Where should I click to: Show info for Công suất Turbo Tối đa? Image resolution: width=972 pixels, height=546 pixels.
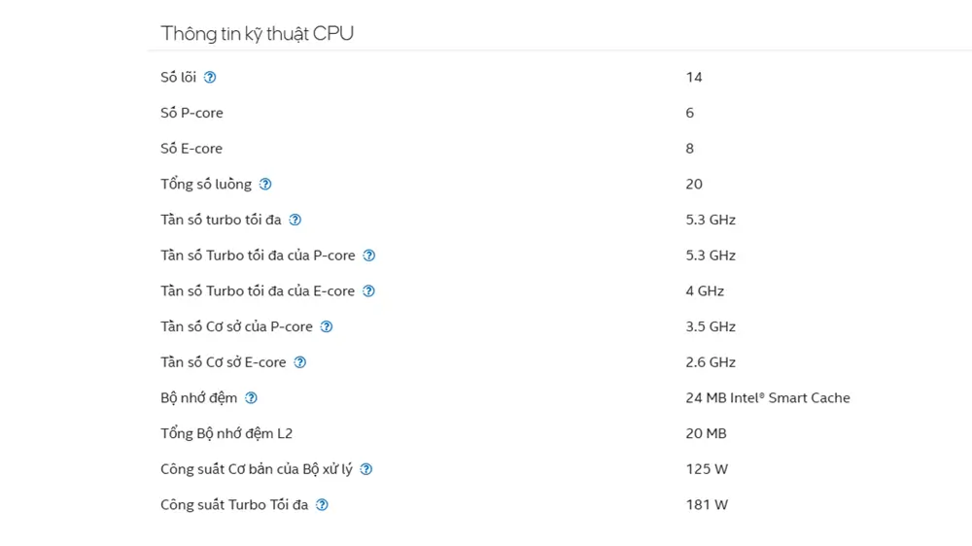(x=322, y=505)
